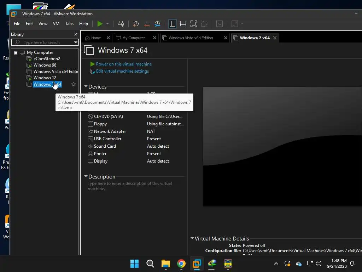Open the Help menu
Viewport: 362px width, 272px height.
(83, 24)
